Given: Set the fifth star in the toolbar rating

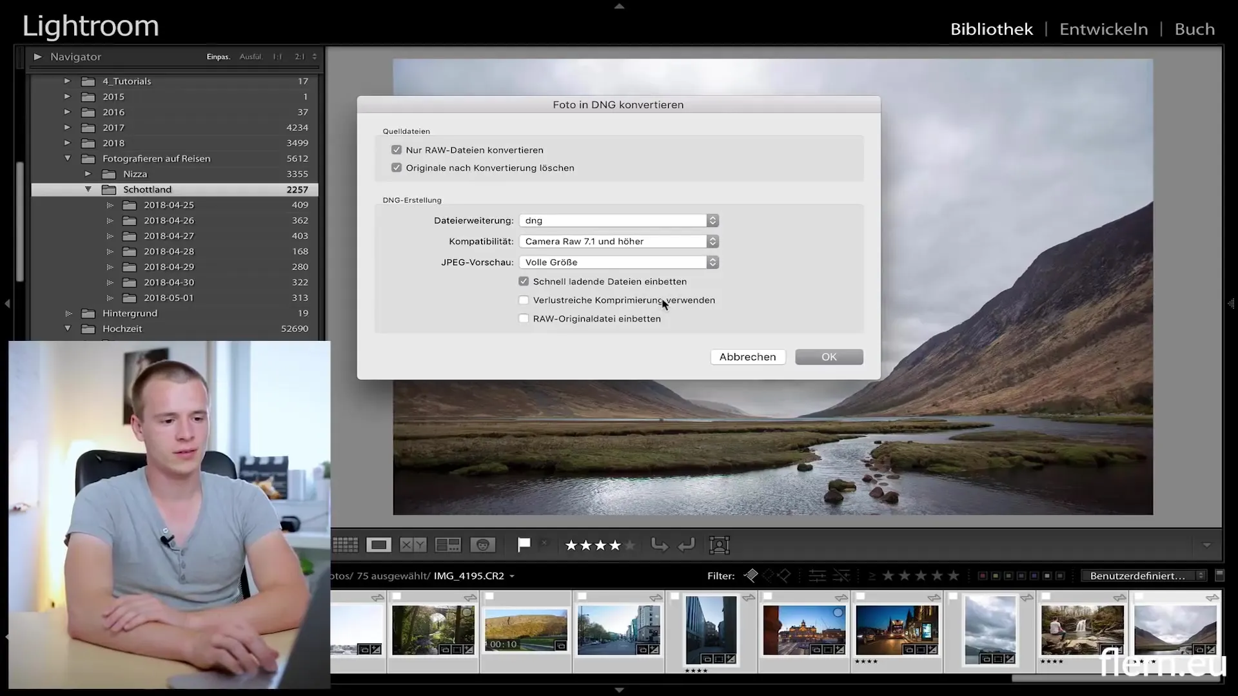Looking at the screenshot, I should click(x=630, y=546).
